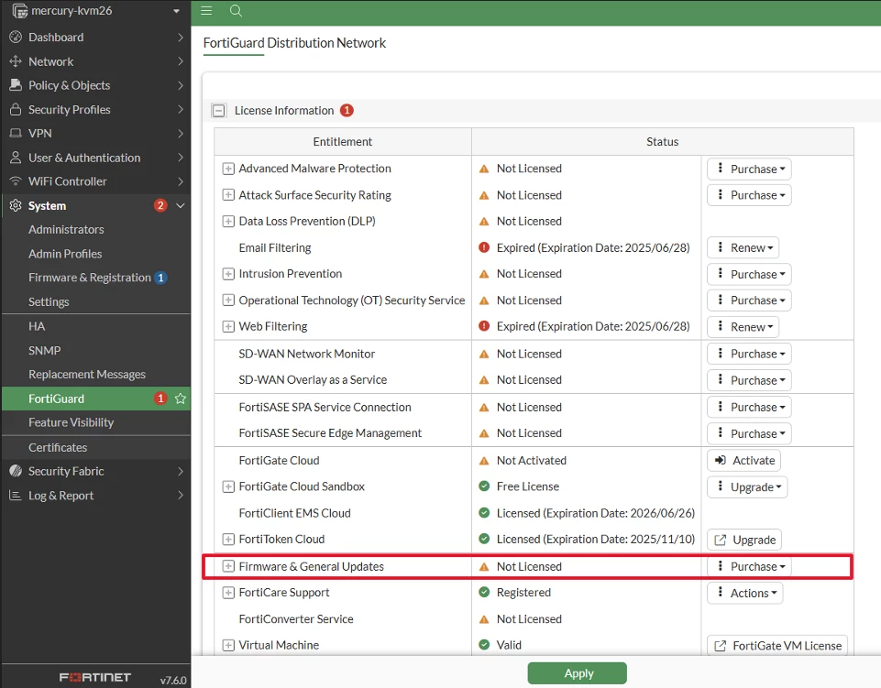
Task: Click the FortiGuard favorite star icon
Action: [181, 399]
